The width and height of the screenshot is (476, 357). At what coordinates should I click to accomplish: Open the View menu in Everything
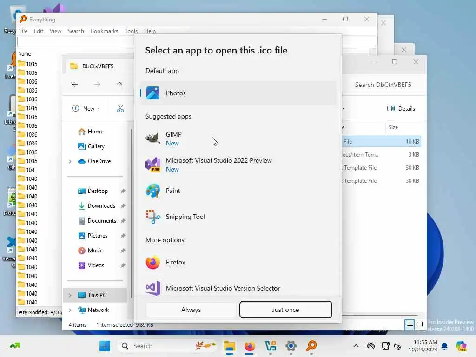tap(55, 31)
